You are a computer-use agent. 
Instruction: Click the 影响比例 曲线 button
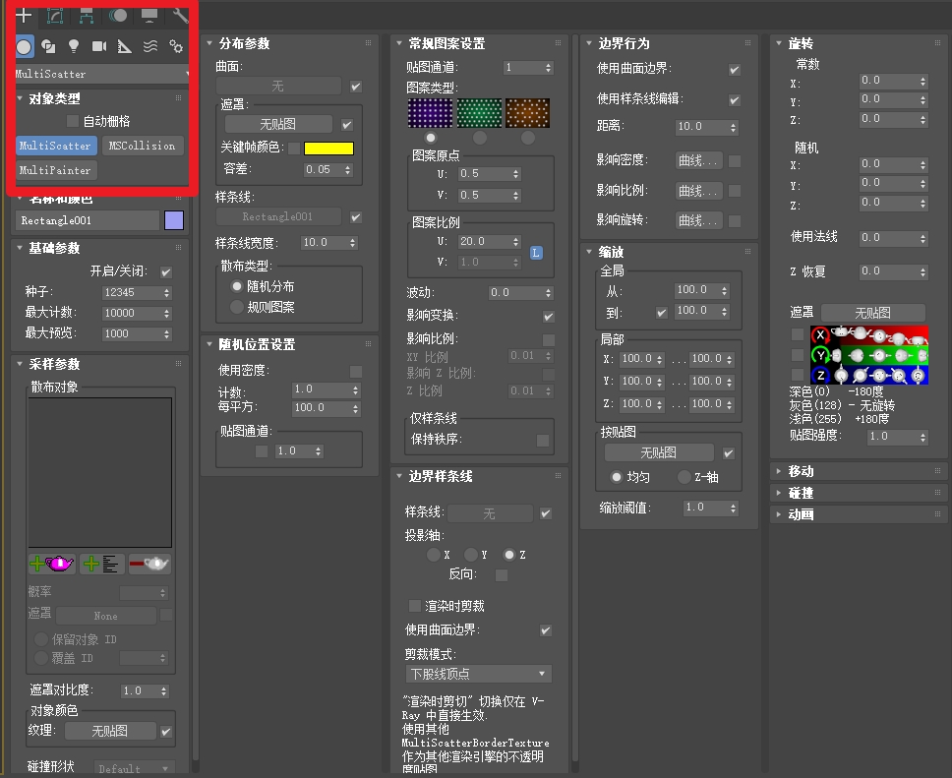(x=698, y=191)
